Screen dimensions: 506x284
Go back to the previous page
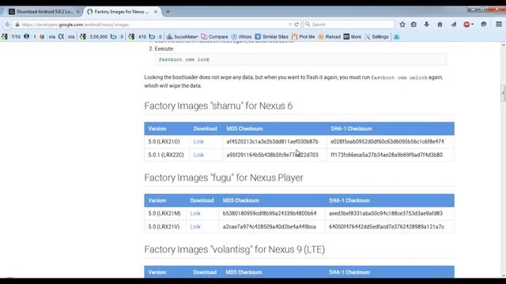click(x=7, y=24)
